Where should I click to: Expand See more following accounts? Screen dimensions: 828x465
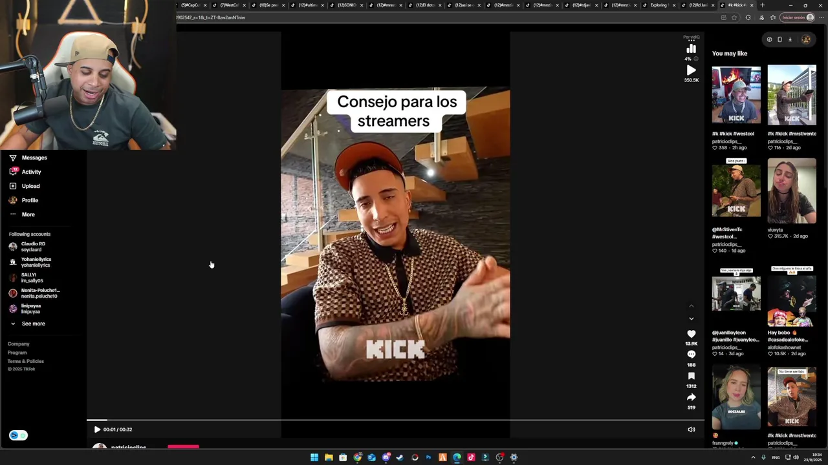tap(27, 324)
